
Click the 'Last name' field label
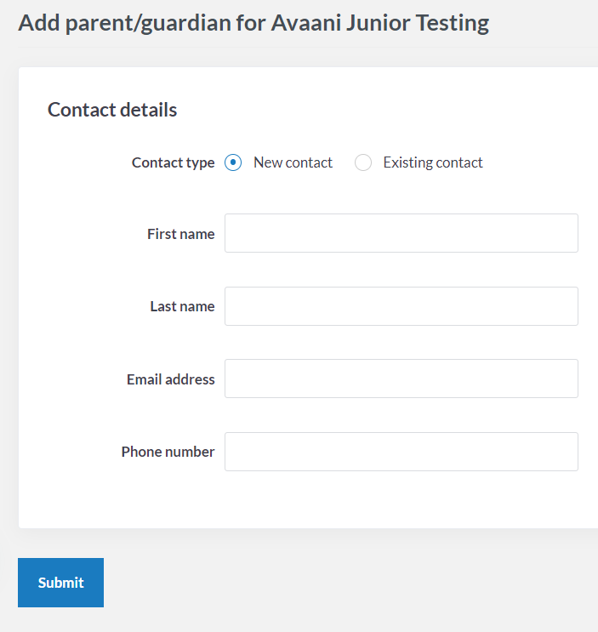pyautogui.click(x=182, y=306)
